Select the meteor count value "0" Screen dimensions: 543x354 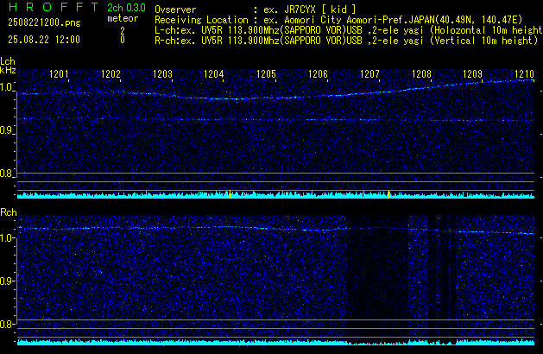point(123,40)
